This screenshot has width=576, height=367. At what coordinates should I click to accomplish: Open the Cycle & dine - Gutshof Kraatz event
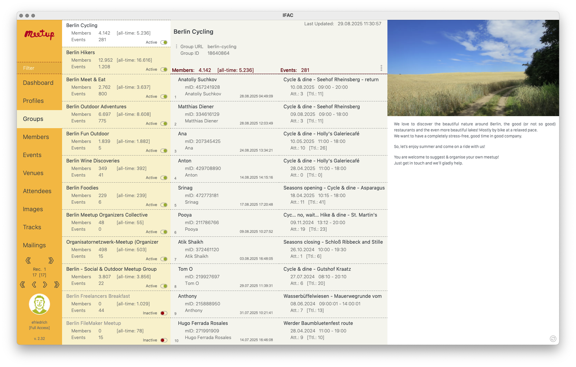tap(317, 269)
